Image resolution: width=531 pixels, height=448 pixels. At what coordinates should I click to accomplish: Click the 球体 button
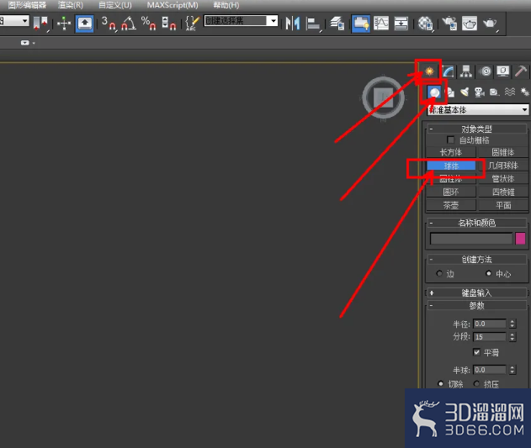tap(451, 166)
